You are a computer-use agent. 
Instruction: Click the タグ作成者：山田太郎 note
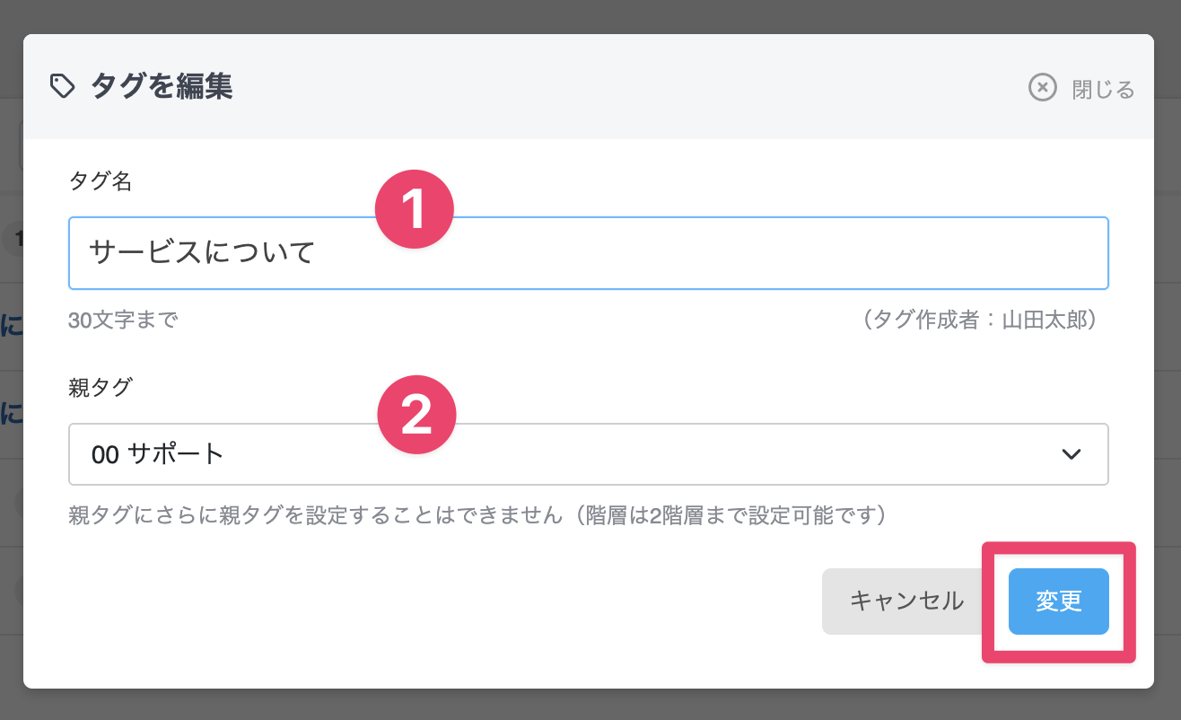pos(980,320)
